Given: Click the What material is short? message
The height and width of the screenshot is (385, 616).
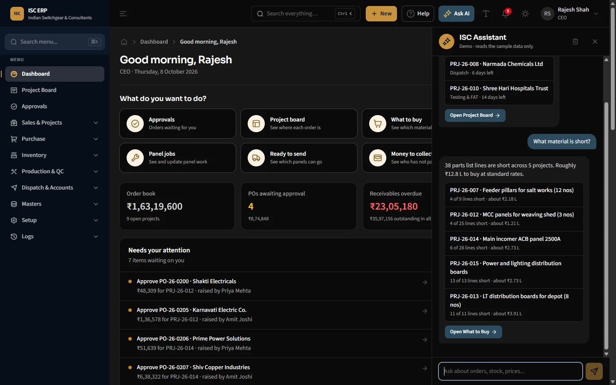Looking at the screenshot, I should click(x=562, y=142).
